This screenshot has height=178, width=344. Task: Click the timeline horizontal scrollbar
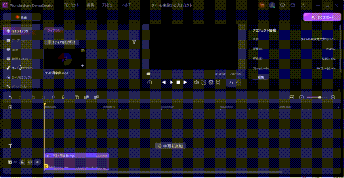163,172
